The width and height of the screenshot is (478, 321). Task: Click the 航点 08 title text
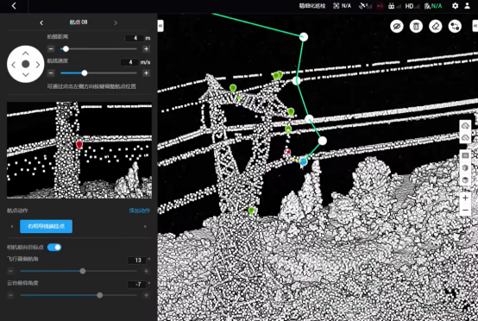79,22
